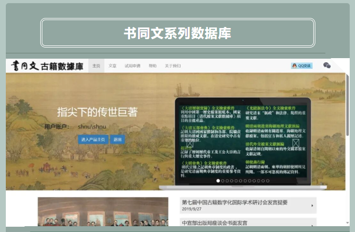Expand arrow beside 第七届中国古籍数字化 news item

[x=313, y=206]
